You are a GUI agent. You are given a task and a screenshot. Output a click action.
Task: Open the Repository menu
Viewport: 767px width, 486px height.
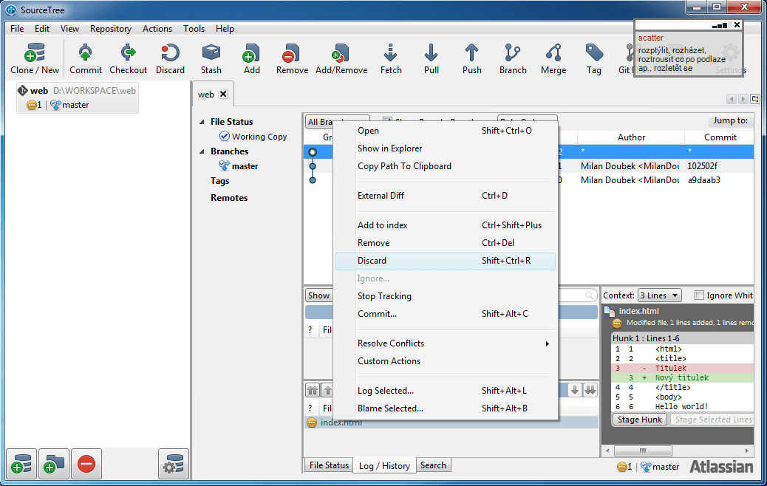tap(111, 29)
